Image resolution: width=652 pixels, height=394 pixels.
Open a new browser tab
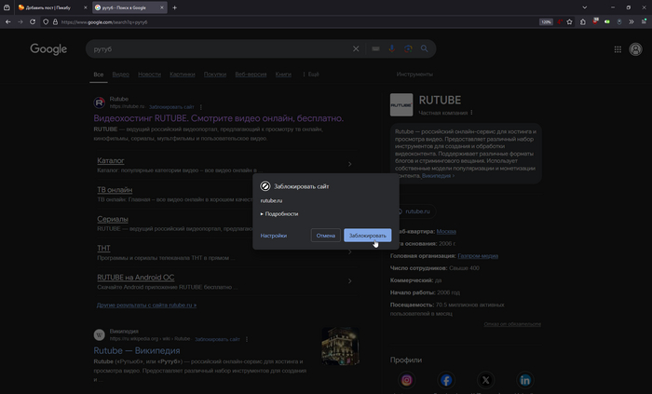(x=175, y=7)
